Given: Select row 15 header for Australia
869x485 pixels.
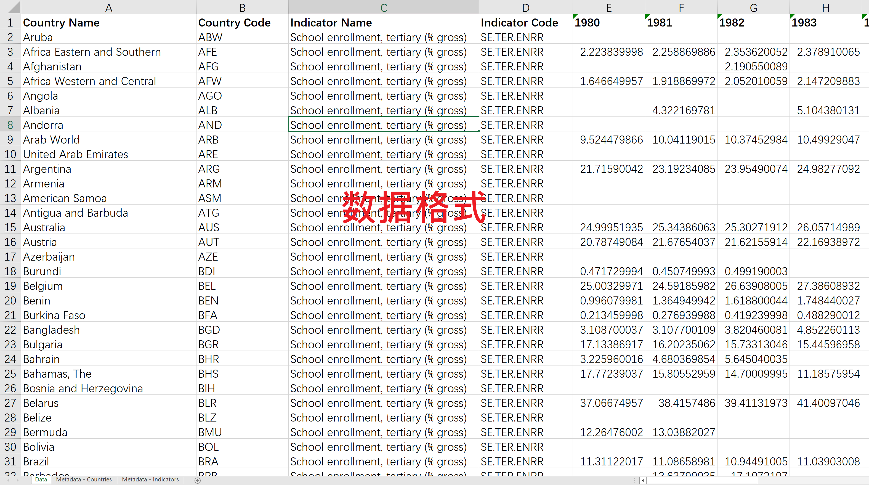Looking at the screenshot, I should click(10, 227).
